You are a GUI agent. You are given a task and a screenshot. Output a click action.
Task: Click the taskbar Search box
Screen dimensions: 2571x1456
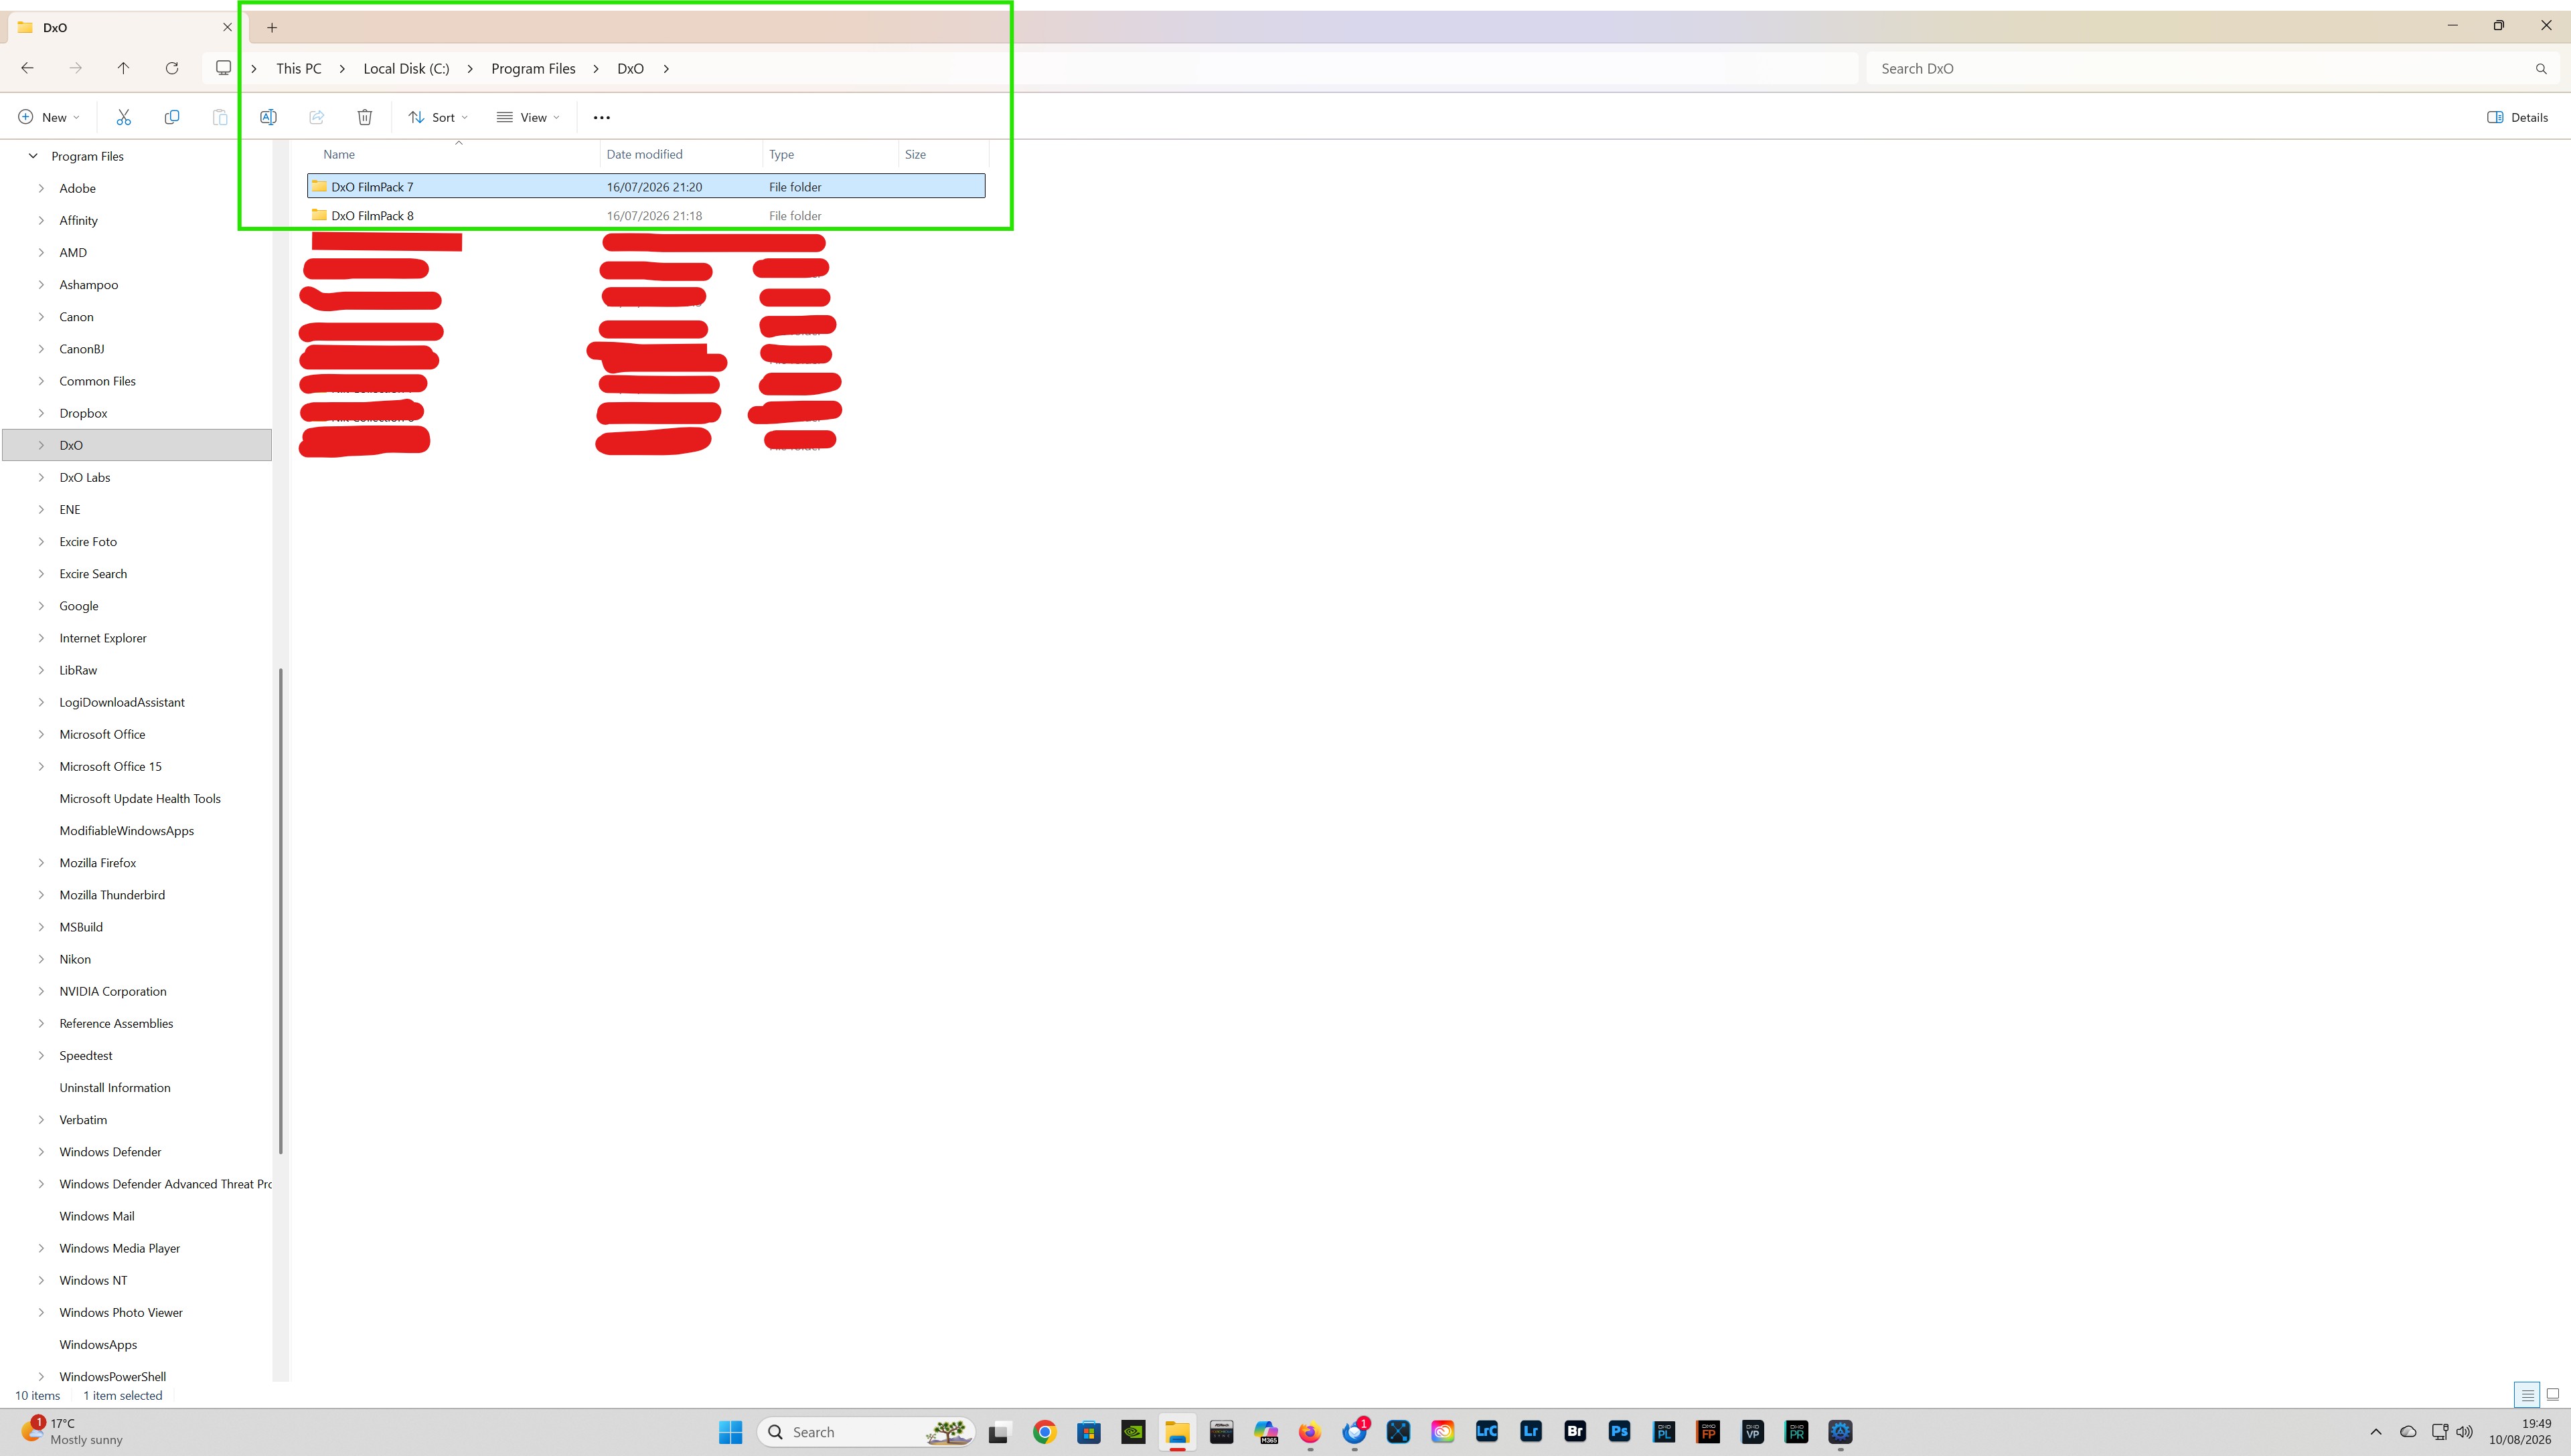[x=866, y=1432]
